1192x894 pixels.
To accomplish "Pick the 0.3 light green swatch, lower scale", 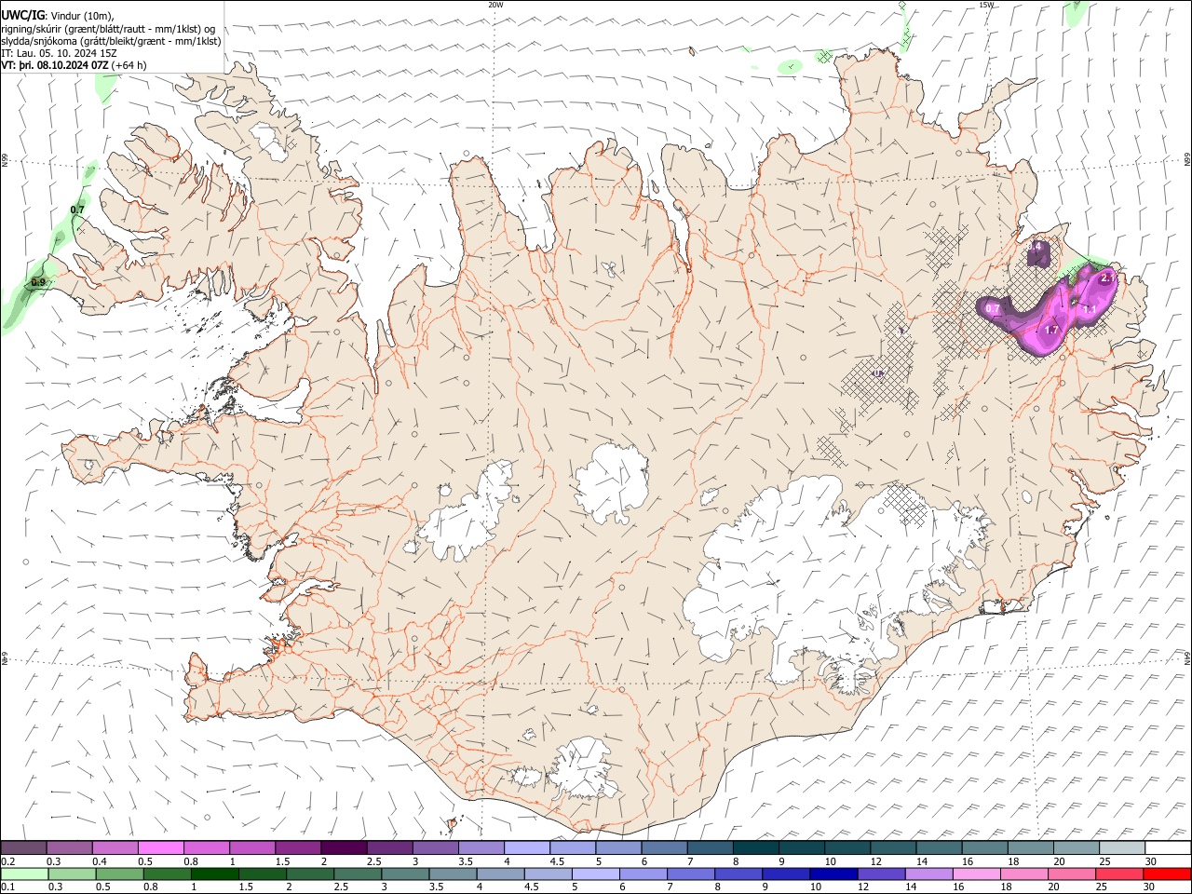I will point(72,874).
